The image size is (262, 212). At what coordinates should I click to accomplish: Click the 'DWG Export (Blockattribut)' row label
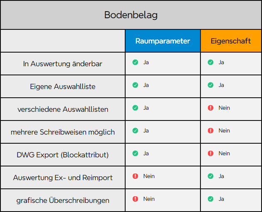click(63, 155)
